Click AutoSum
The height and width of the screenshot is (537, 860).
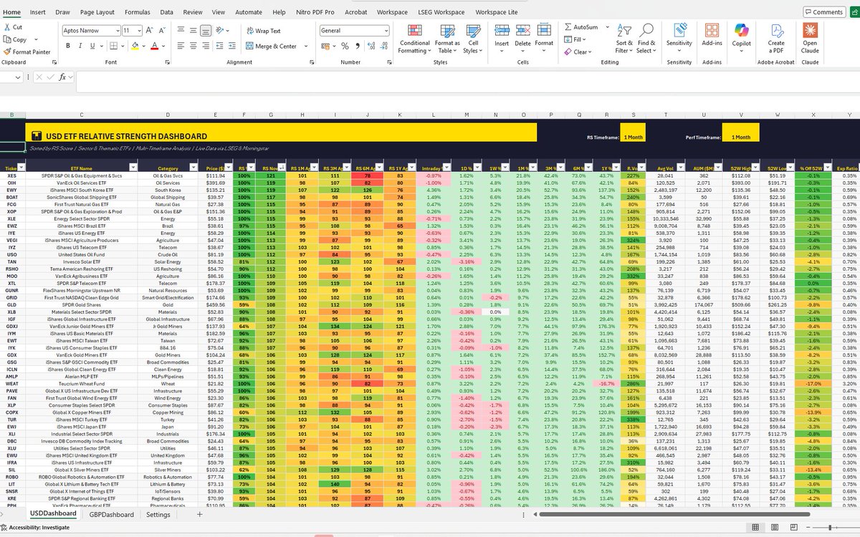pyautogui.click(x=580, y=27)
